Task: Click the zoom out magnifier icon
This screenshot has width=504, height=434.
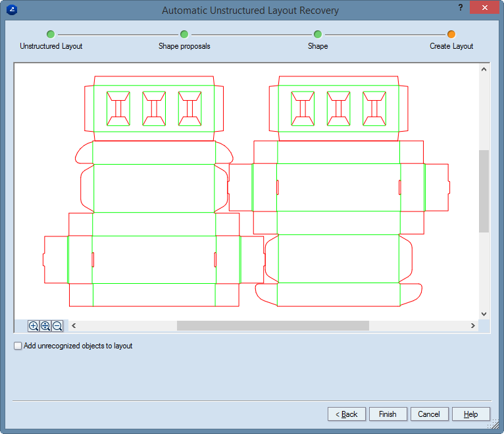Action: click(x=57, y=326)
